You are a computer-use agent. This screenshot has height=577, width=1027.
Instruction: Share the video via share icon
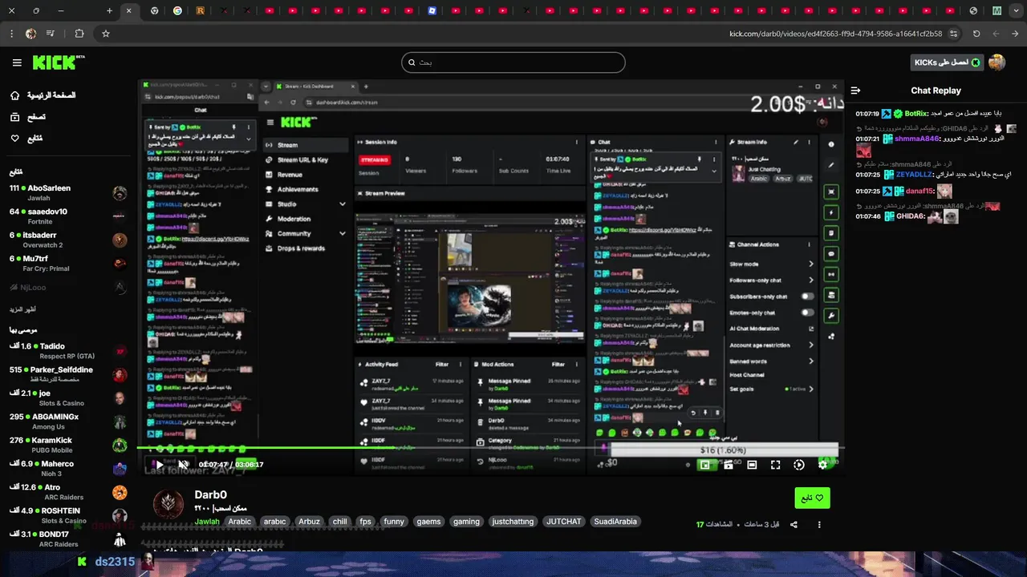(794, 525)
